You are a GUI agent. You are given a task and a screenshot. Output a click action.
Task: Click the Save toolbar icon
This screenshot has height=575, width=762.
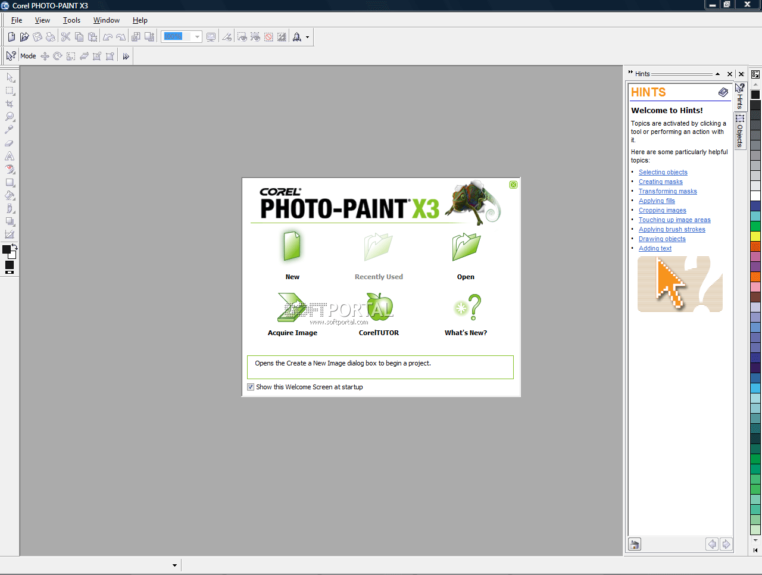click(x=38, y=37)
